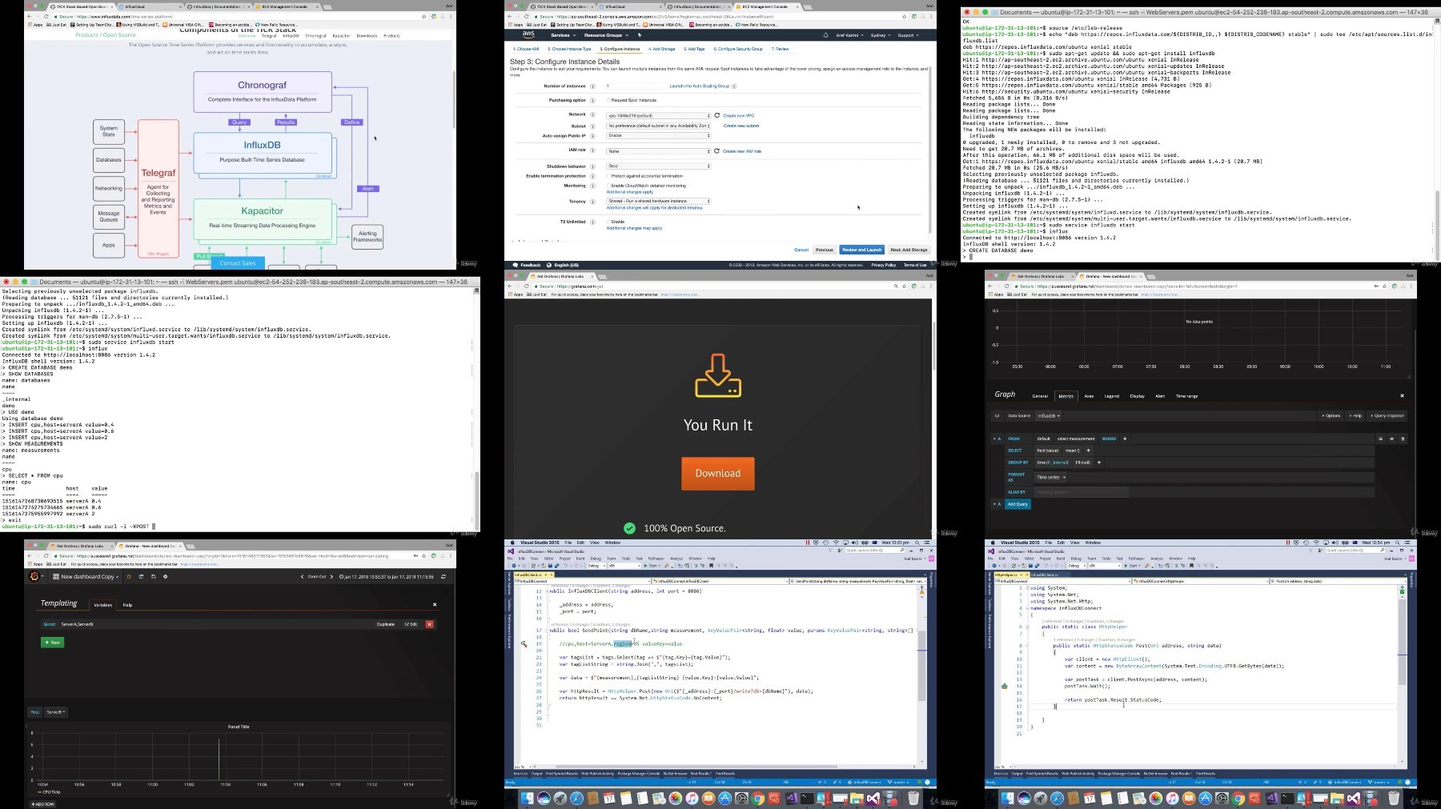Screen dimensions: 1441x809
Task: Tick the Request Spot Instances checkbox
Action: tap(608, 100)
